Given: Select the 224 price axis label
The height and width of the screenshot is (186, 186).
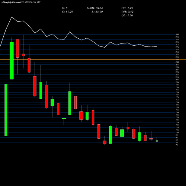Looking at the screenshot, I should (177, 72).
